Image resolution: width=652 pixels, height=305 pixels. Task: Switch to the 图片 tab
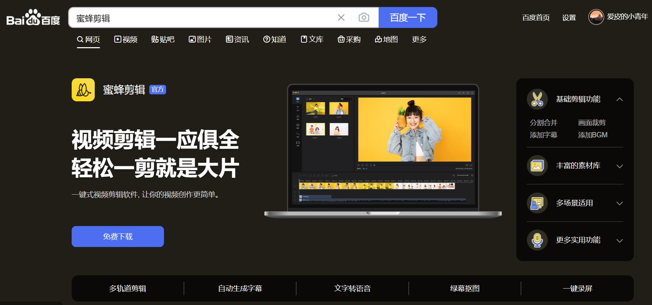click(x=200, y=39)
